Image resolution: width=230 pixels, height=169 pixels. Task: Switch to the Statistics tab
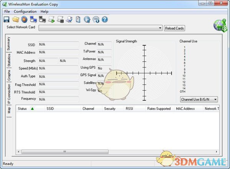coord(9,60)
